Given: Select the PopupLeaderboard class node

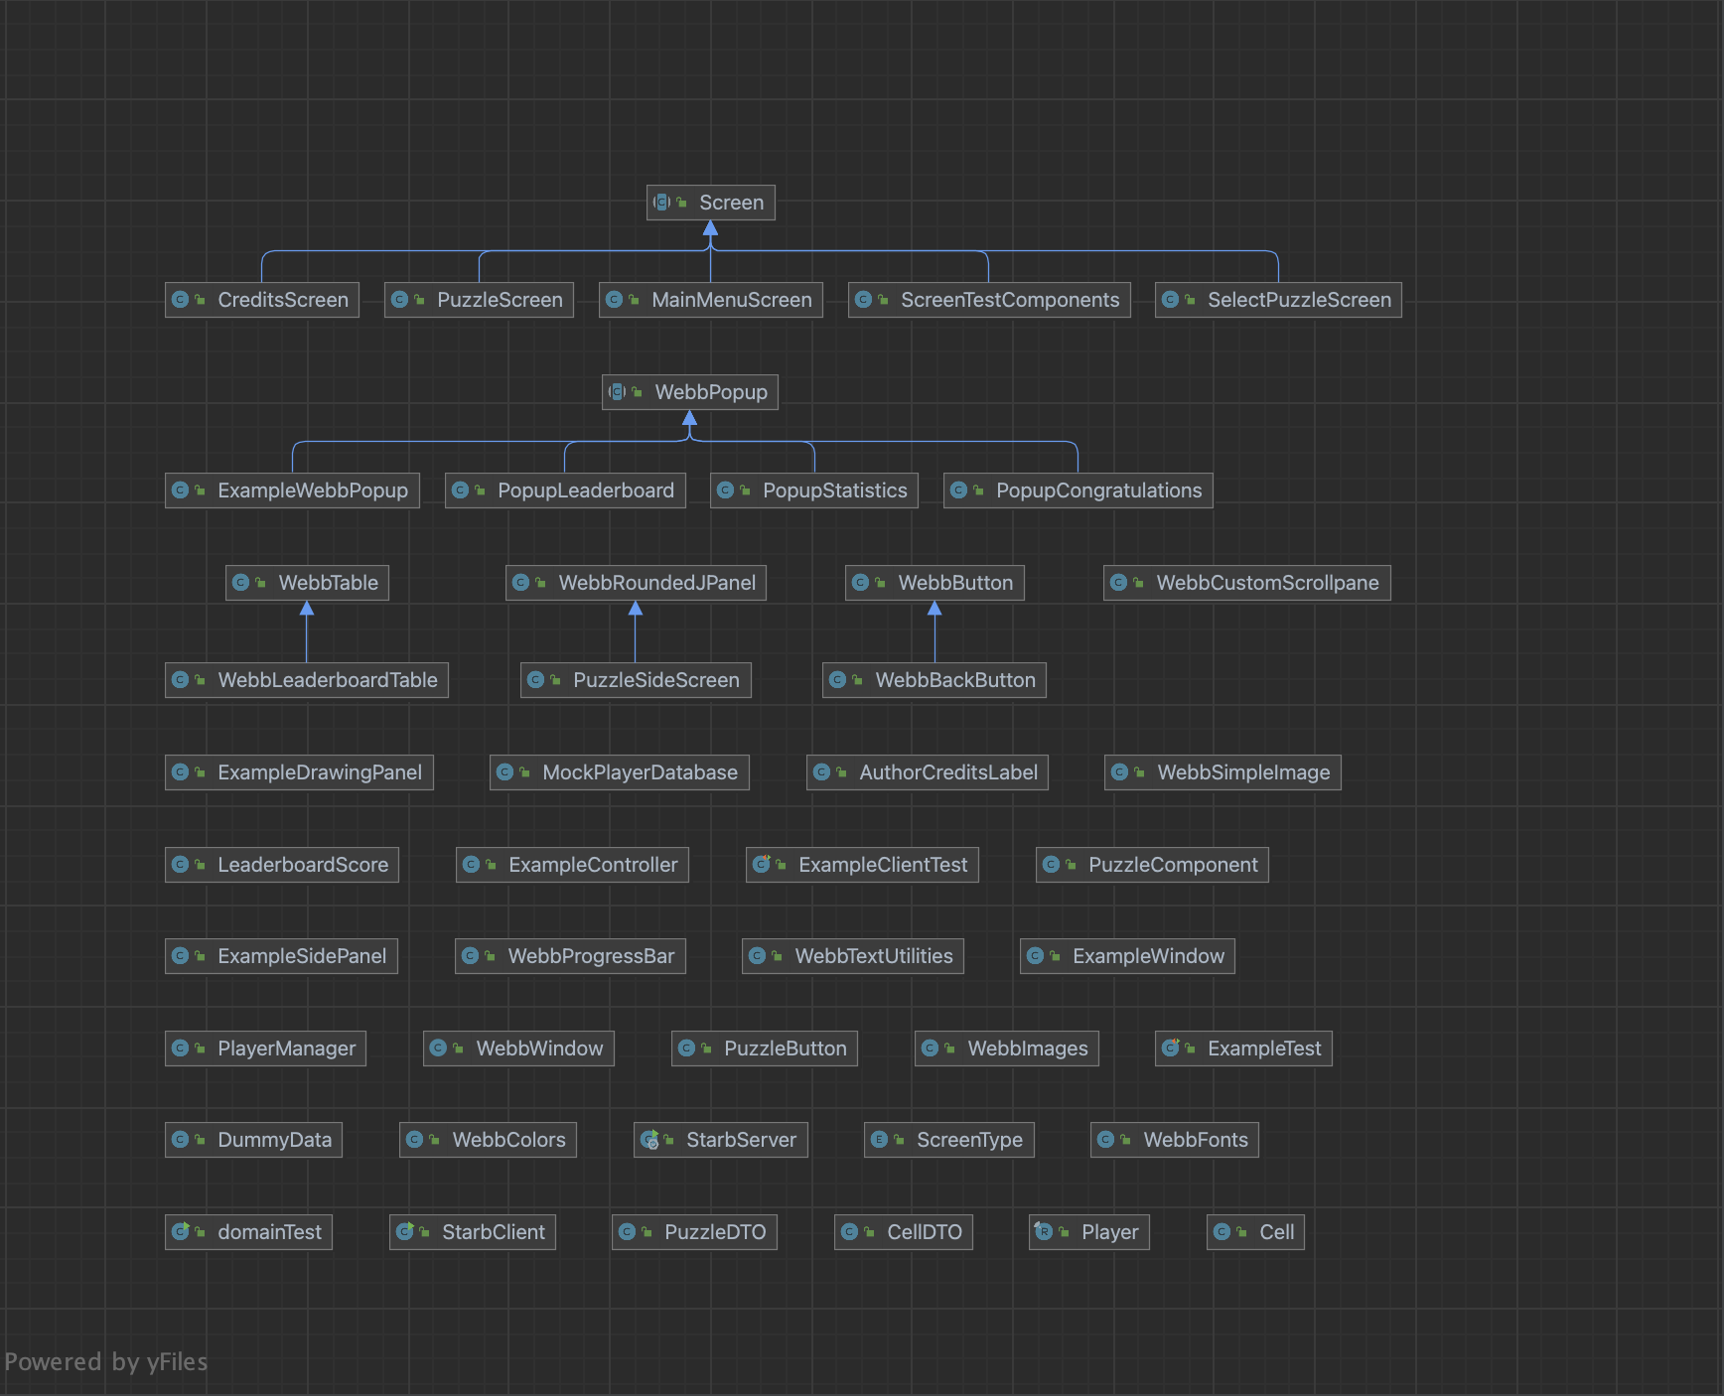Looking at the screenshot, I should click(x=565, y=490).
